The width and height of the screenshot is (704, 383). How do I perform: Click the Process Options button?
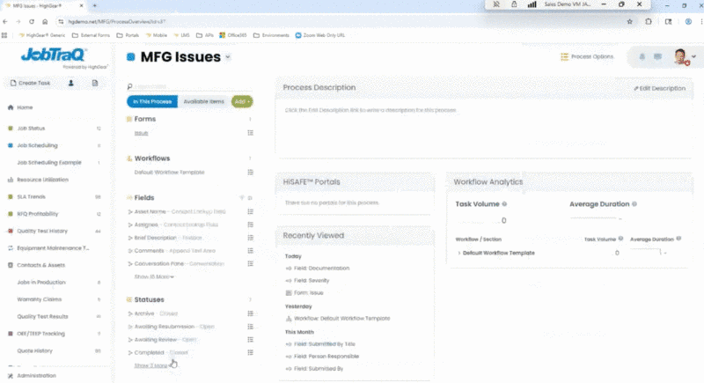(587, 56)
